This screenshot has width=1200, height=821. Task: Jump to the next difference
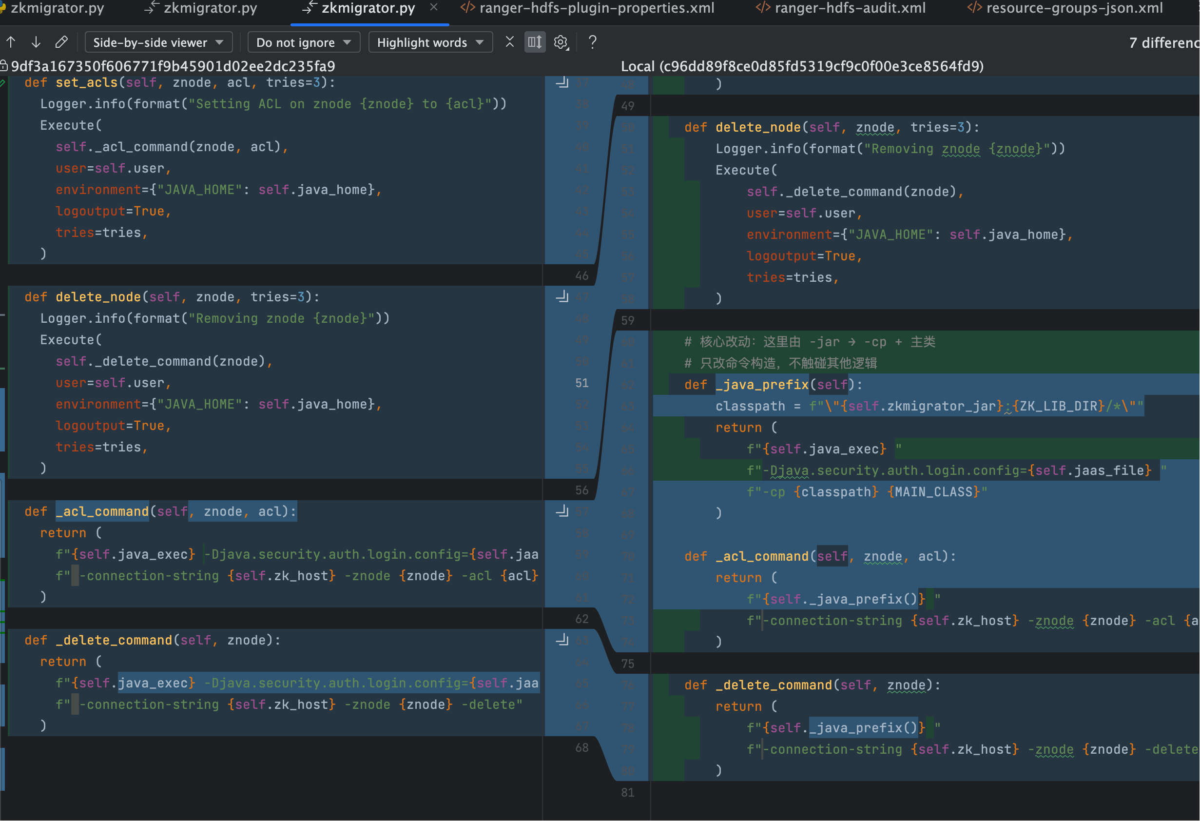(36, 42)
